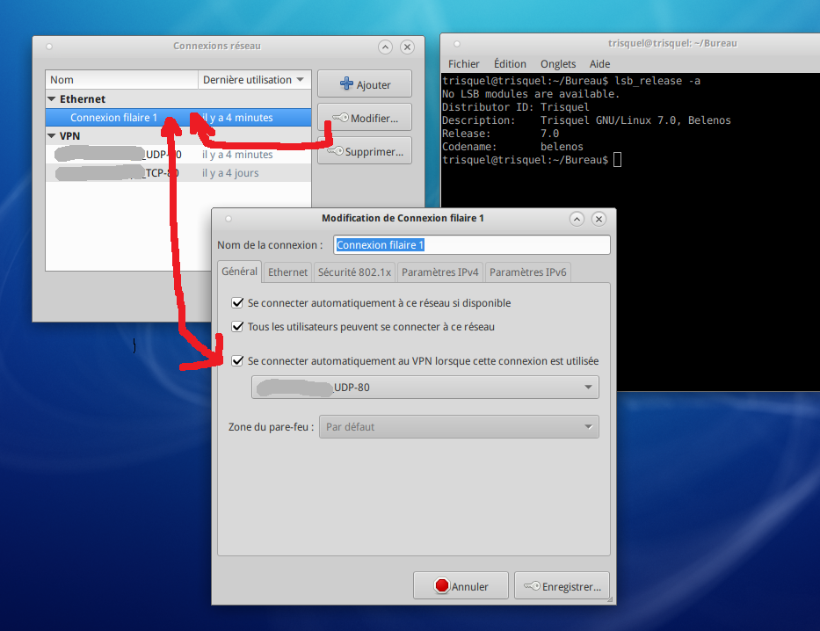Viewport: 820px width, 631px height.
Task: Select the Connexion filaire 1 row
Action: 178,118
